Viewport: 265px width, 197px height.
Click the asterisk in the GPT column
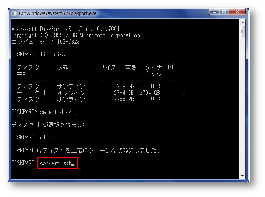tap(184, 93)
